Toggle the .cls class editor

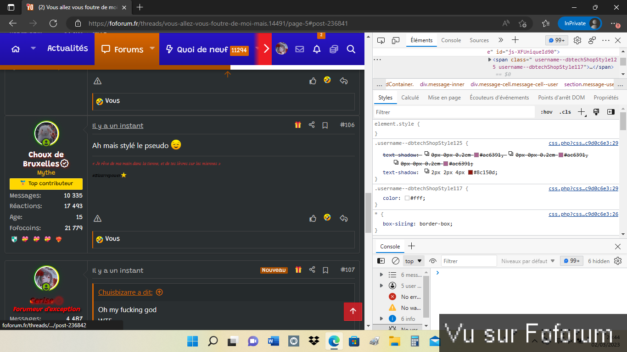pyautogui.click(x=565, y=112)
